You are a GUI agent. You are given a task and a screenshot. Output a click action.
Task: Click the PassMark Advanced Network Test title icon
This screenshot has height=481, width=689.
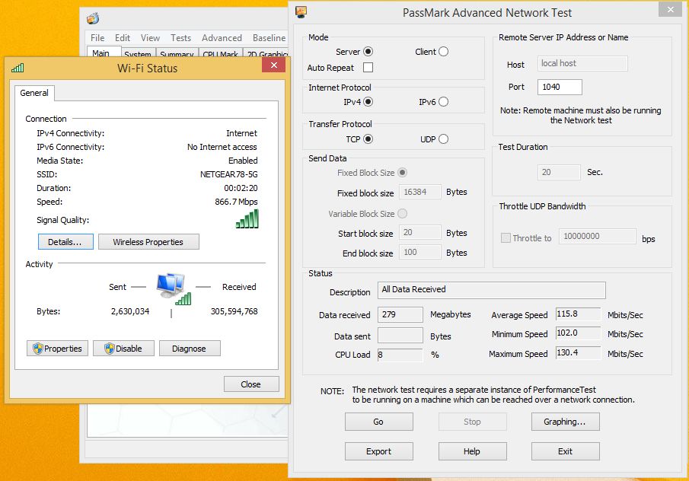(301, 12)
